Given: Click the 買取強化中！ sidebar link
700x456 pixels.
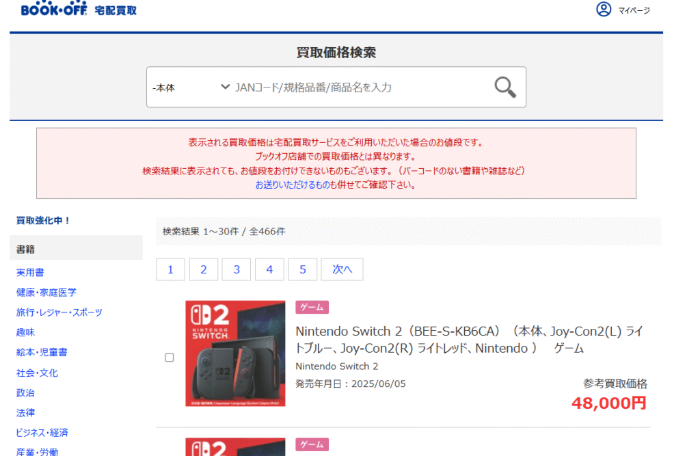Looking at the screenshot, I should (x=43, y=221).
